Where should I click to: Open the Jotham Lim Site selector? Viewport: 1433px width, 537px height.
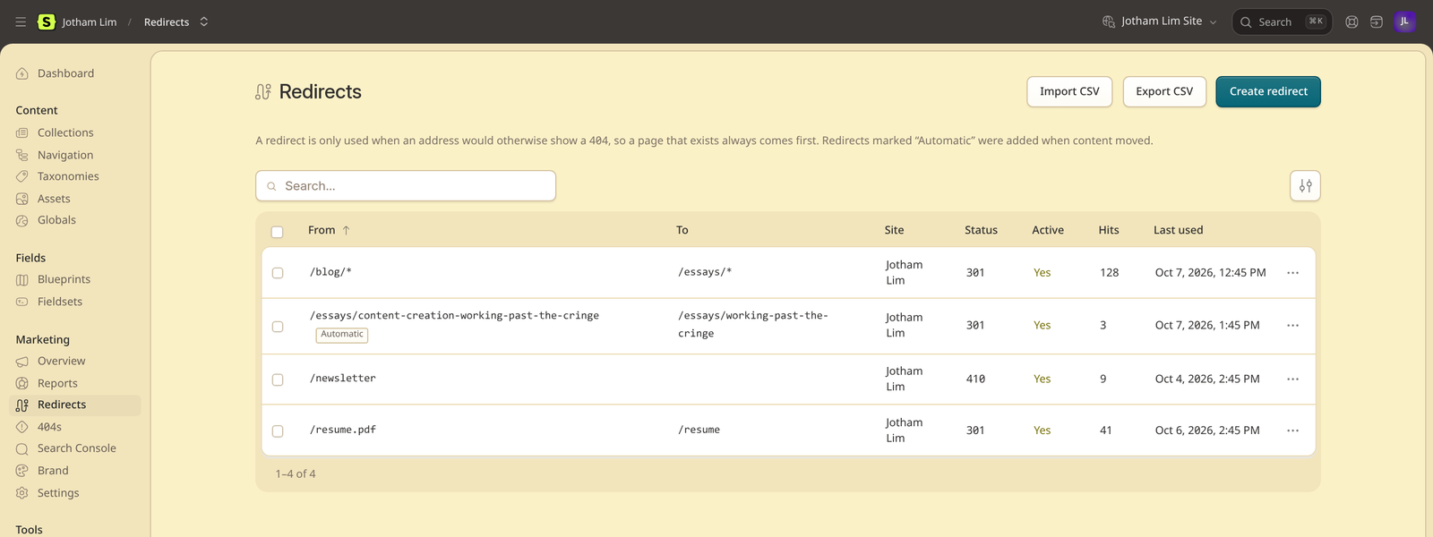tap(1160, 21)
